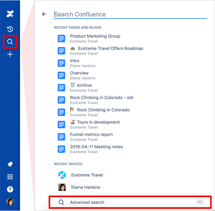Click the Create plus icon
The width and height of the screenshot is (215, 211).
(10, 54)
